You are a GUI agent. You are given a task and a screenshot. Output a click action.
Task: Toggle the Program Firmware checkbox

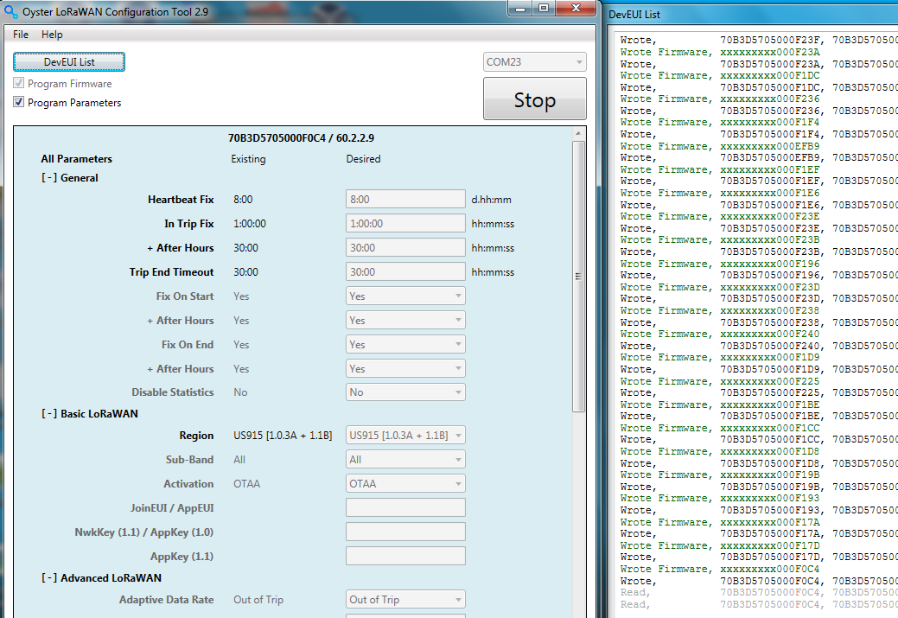point(19,84)
